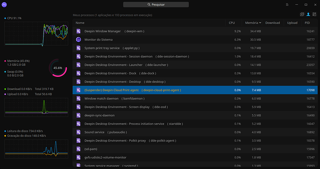
Task: Select the Dock dde-dock process name
Action: click(121, 73)
